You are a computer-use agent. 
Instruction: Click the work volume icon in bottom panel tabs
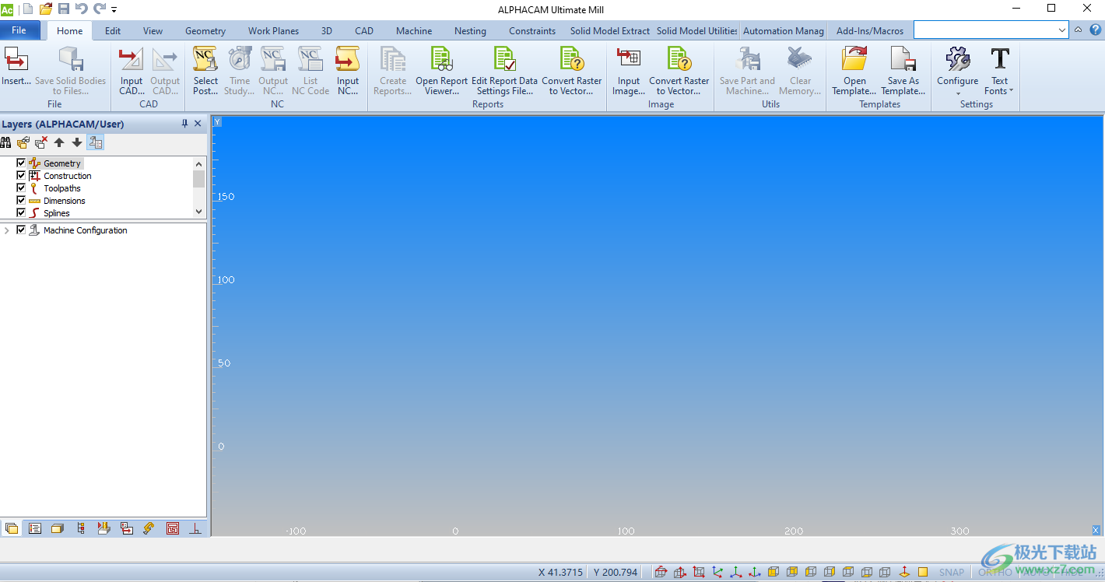58,528
